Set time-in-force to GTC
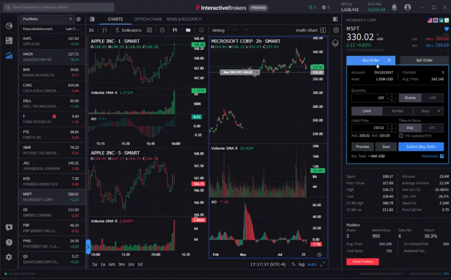Viewport: 451px width, 280px height. [x=432, y=127]
